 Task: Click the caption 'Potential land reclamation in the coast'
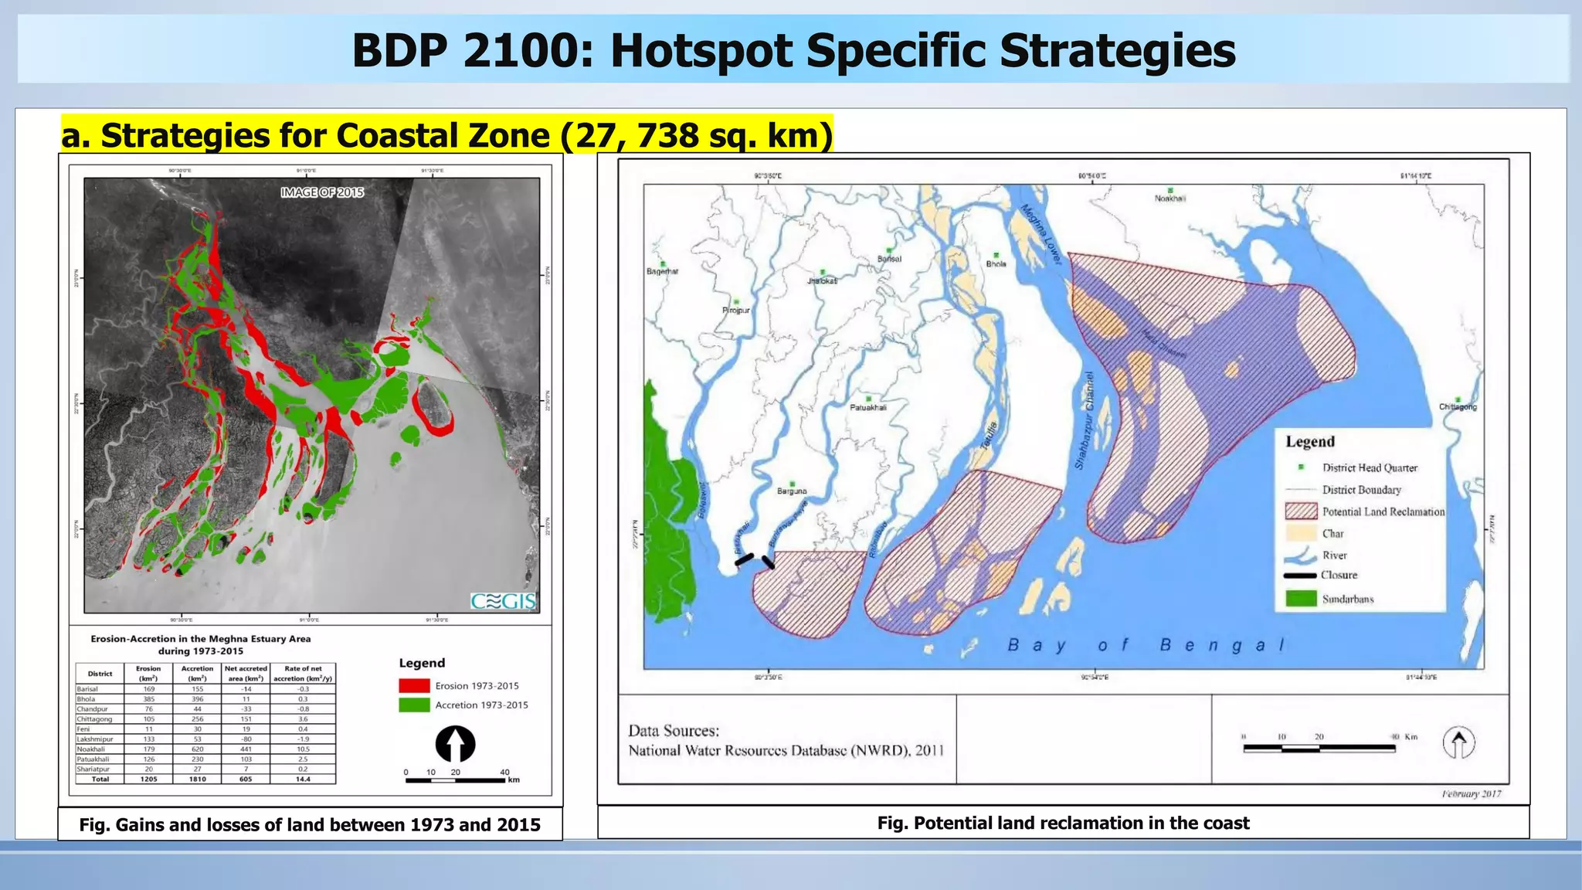pyautogui.click(x=1063, y=823)
